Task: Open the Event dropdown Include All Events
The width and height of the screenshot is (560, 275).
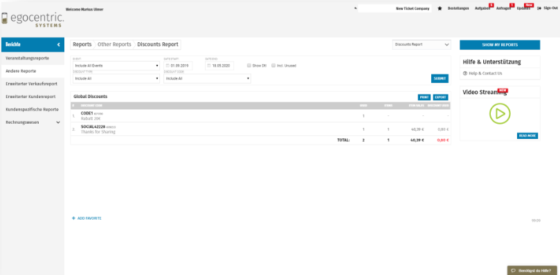Action: point(116,66)
